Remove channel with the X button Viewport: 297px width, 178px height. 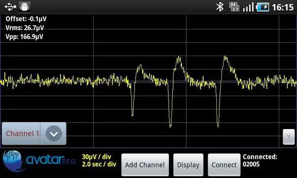pos(289,137)
